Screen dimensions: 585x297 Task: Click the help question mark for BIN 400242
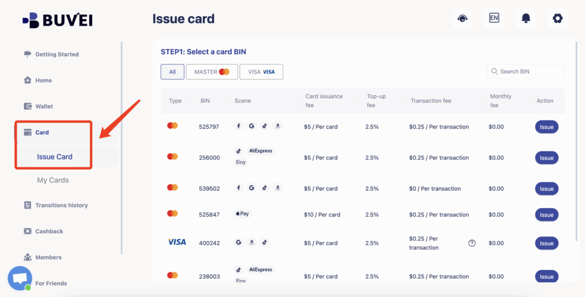[472, 243]
